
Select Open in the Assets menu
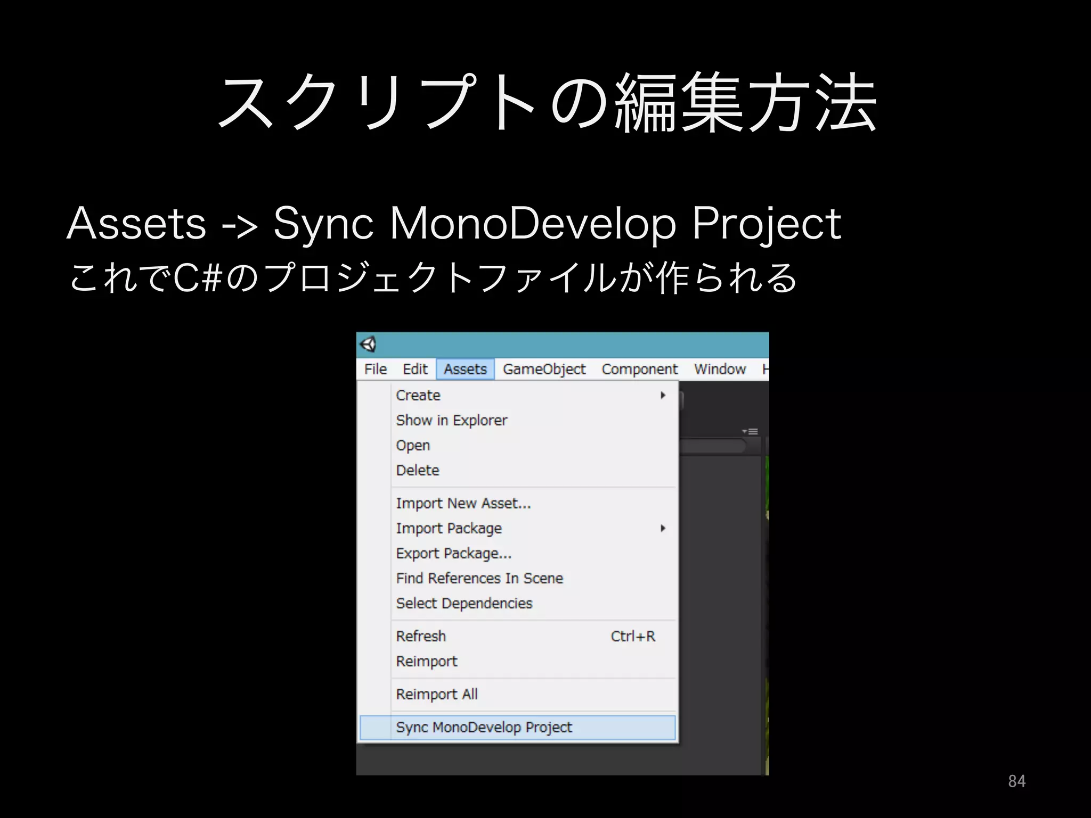(x=518, y=445)
